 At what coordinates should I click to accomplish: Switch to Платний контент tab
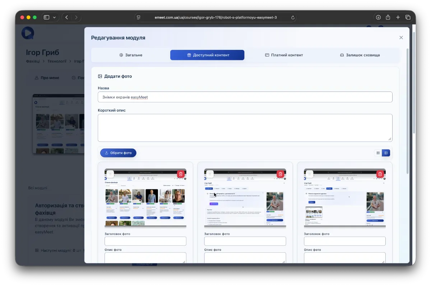click(284, 55)
